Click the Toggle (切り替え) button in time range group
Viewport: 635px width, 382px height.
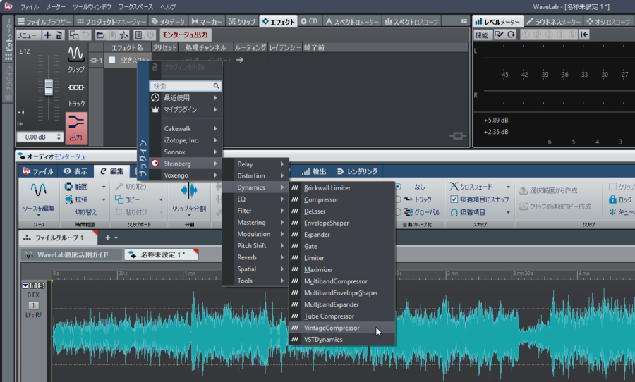tap(85, 212)
